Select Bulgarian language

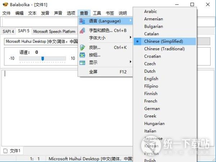[165, 26]
